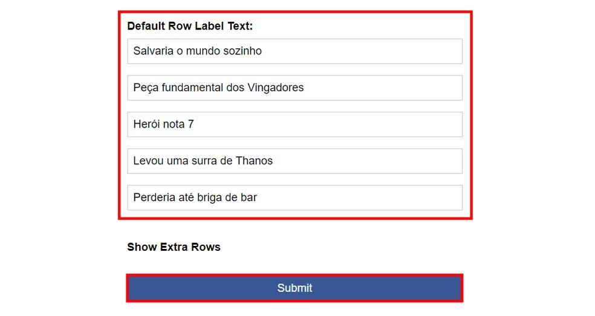Click the 'Show Extra Rows' label
Screen dimensions: 595x316
174,247
